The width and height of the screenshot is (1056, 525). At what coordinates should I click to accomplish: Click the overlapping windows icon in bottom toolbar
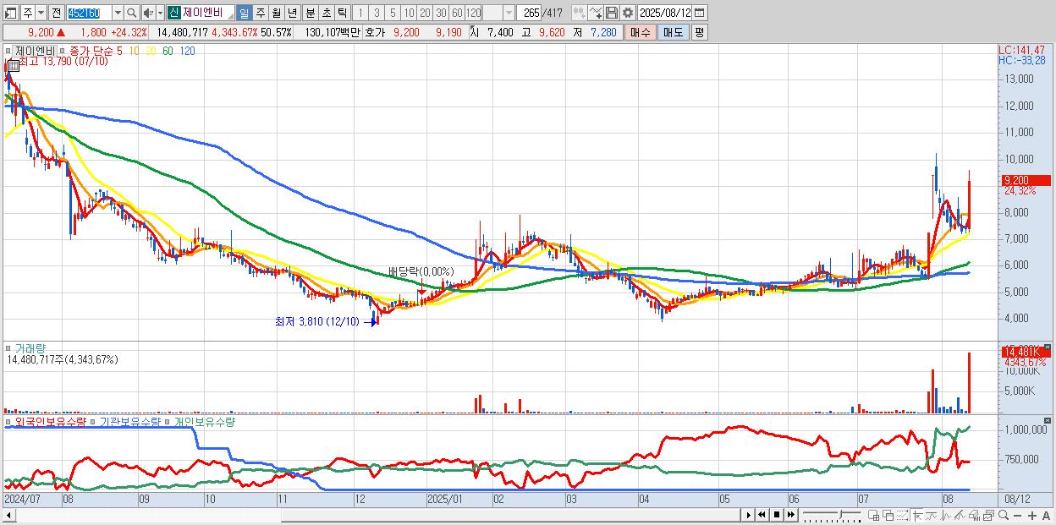pos(888,515)
